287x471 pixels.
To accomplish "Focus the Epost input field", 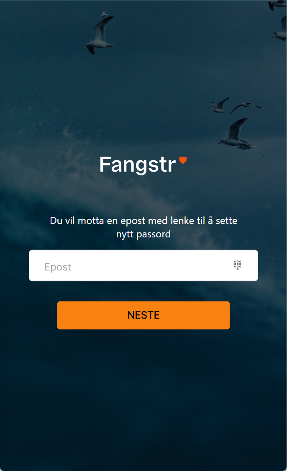I will [143, 265].
